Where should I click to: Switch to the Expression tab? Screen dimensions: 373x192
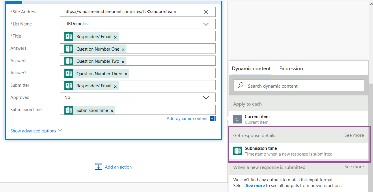click(291, 69)
